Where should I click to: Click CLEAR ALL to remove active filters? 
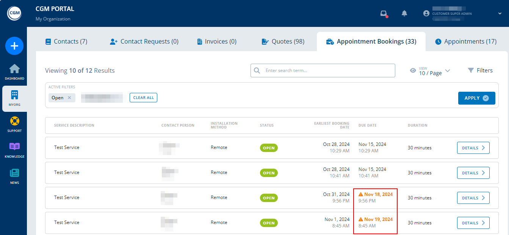click(x=143, y=97)
